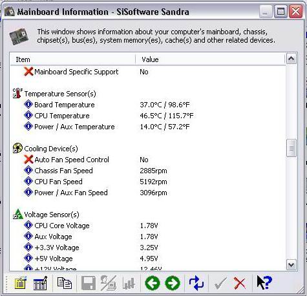The width and height of the screenshot is (307, 296).
Task: Click info icon beside CPU Fan Speed
Action: click(28, 182)
